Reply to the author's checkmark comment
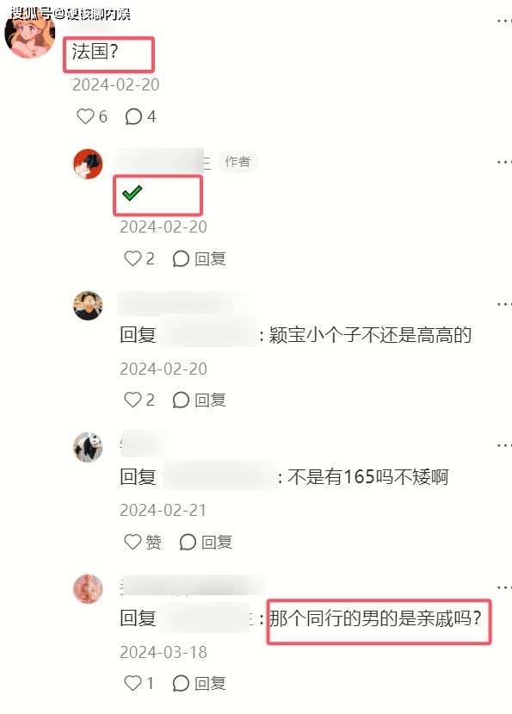This screenshot has width=512, height=714. (200, 258)
